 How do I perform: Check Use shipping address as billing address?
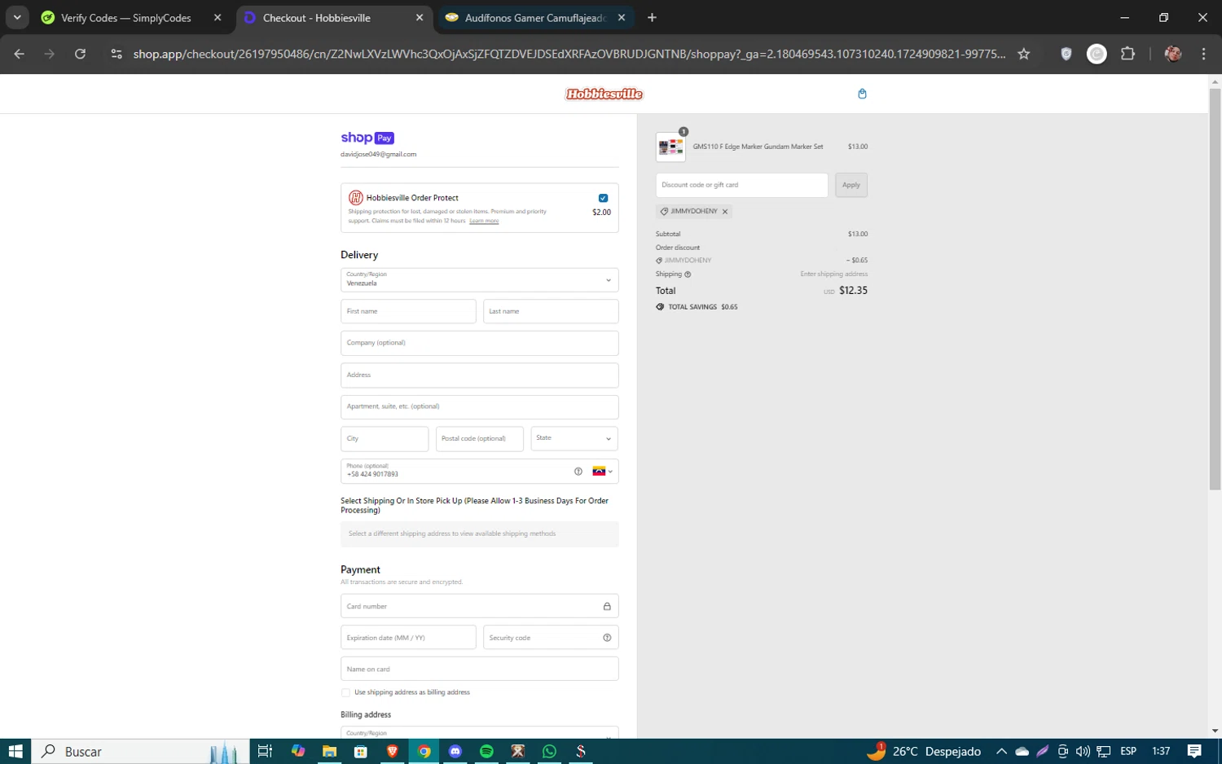click(x=345, y=692)
